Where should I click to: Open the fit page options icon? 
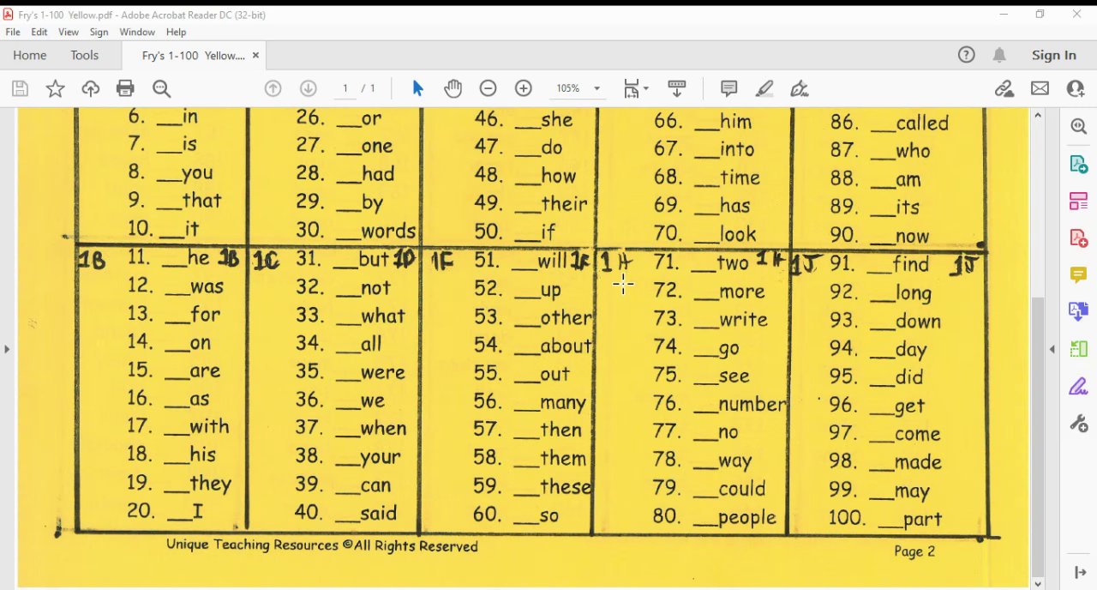click(635, 88)
